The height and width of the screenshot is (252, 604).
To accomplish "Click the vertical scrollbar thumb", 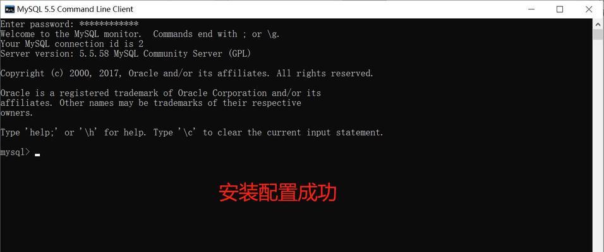I will coord(598,34).
